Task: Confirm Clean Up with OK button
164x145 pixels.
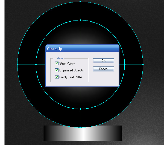Action: (x=103, y=61)
